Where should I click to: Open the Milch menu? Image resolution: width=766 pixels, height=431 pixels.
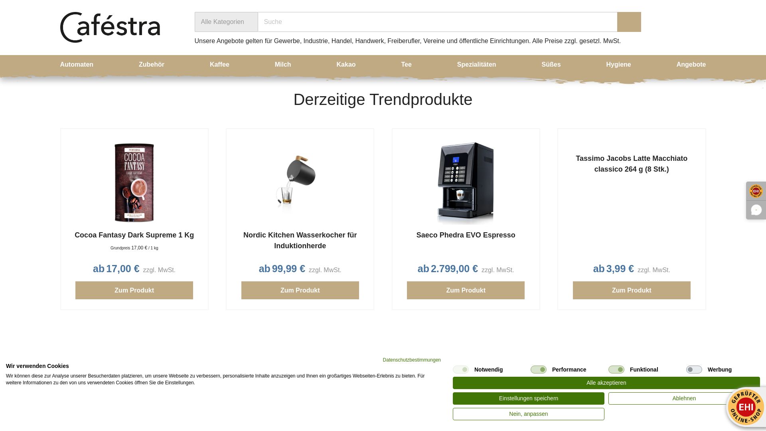coord(283,65)
